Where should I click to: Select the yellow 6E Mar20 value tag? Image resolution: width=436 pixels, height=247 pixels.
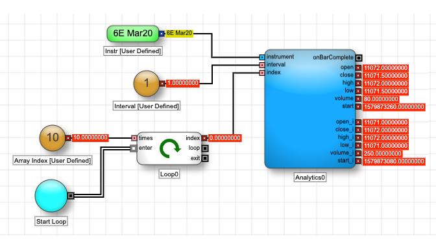(179, 33)
